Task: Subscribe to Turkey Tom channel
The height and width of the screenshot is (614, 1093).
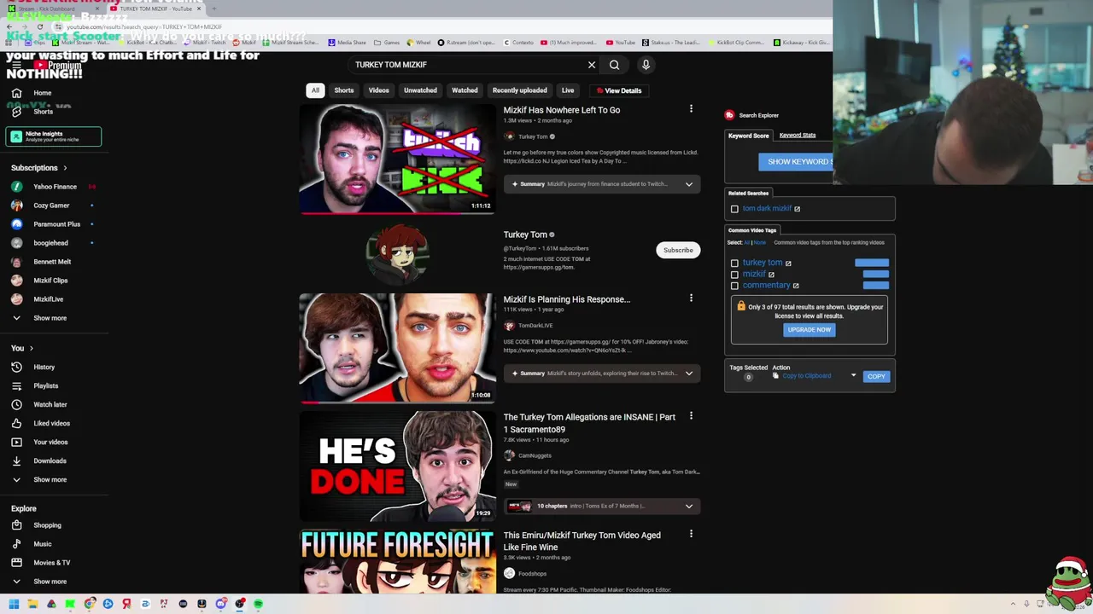Action: pos(678,250)
